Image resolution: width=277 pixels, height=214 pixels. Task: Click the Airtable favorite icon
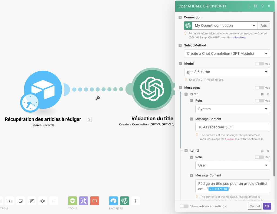pyautogui.click(x=113, y=201)
